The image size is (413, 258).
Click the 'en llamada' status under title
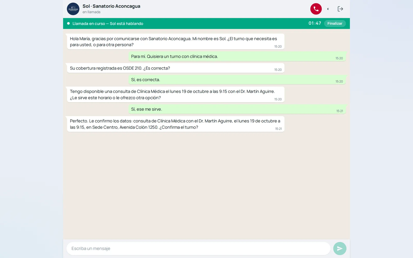pyautogui.click(x=91, y=12)
